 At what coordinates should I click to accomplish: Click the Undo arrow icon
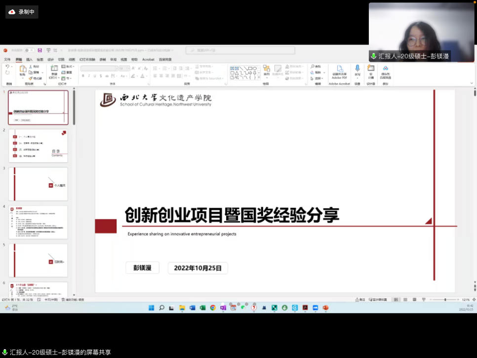click(x=7, y=67)
